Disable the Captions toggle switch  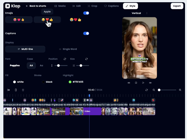[86, 33]
